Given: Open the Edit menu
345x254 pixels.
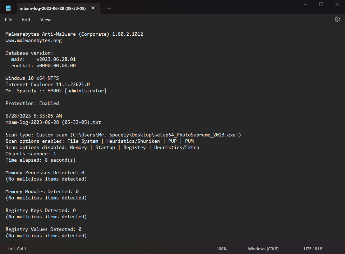Looking at the screenshot, I should 26,20.
